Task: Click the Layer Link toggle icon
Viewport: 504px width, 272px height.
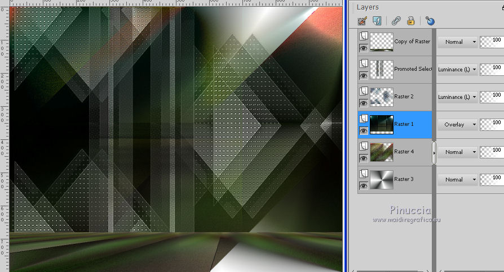Action: point(396,21)
